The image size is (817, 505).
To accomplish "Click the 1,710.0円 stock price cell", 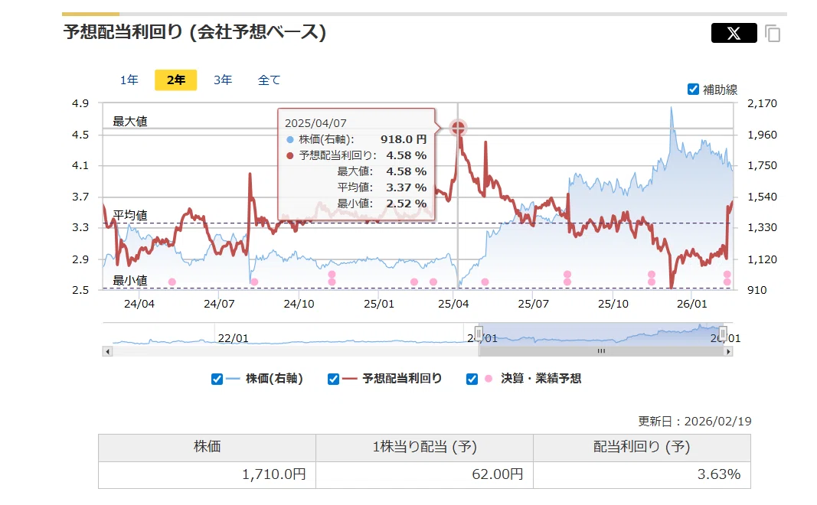I will pyautogui.click(x=207, y=475).
